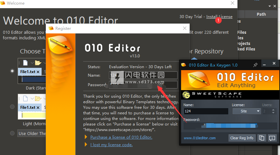
Task: Click the info speech-bubble icon in Keygen
Action: [272, 138]
